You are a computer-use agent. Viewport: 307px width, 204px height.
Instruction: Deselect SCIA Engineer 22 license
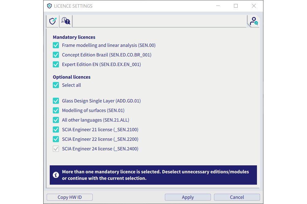(x=56, y=139)
